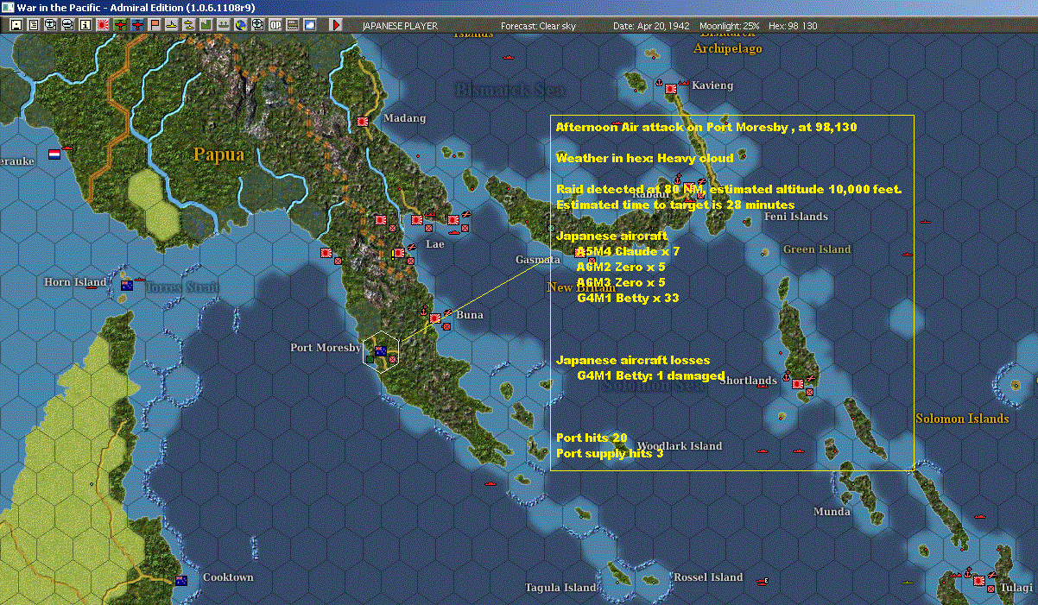The width and height of the screenshot is (1038, 605).
Task: Open the document list toolbar icon
Action: pos(34,25)
